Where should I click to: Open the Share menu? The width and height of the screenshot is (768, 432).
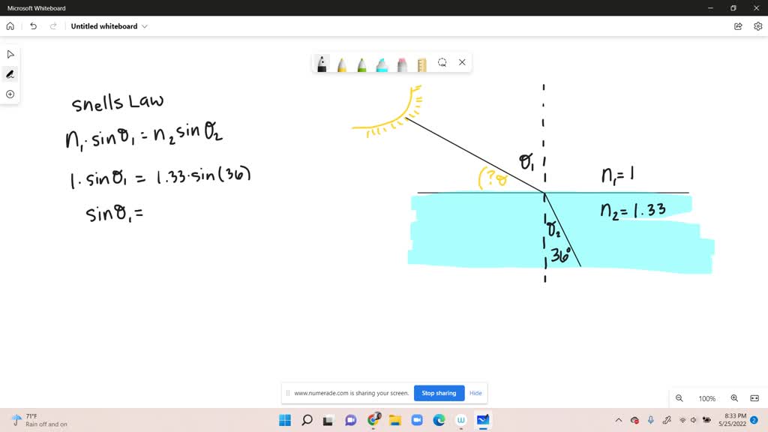point(738,25)
